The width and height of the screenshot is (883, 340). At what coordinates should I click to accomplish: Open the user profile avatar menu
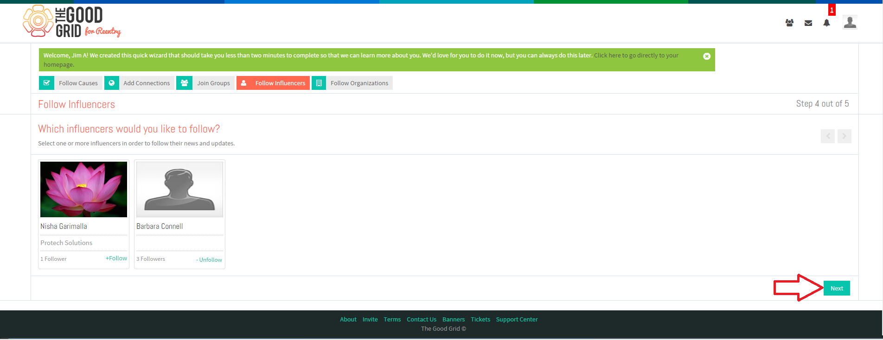(x=850, y=22)
